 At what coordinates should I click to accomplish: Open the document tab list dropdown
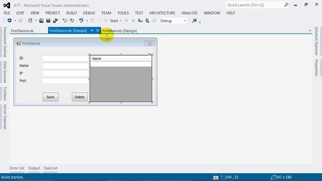click(x=310, y=31)
